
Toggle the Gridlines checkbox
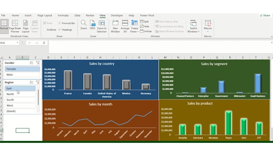[x=45, y=30]
